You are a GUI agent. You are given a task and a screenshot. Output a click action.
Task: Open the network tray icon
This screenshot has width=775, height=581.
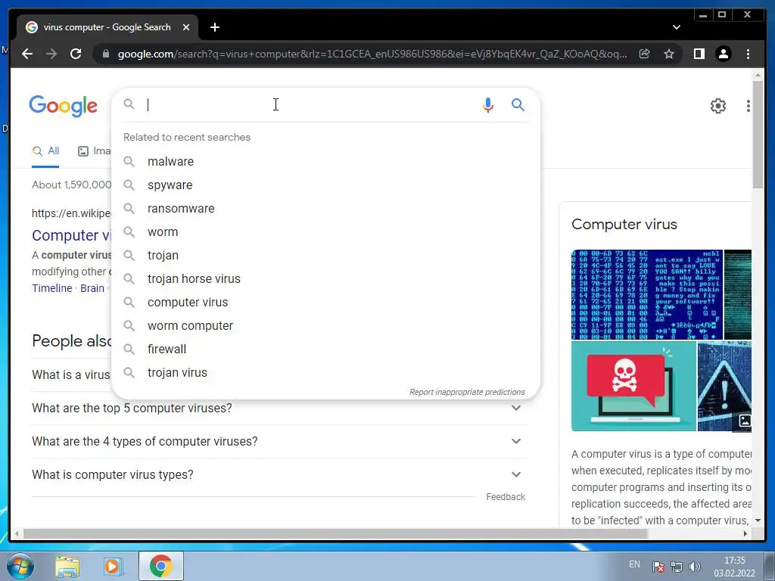(677, 567)
